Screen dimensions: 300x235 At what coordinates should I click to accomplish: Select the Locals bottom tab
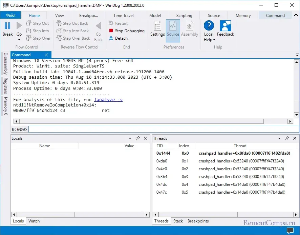pos(18,221)
